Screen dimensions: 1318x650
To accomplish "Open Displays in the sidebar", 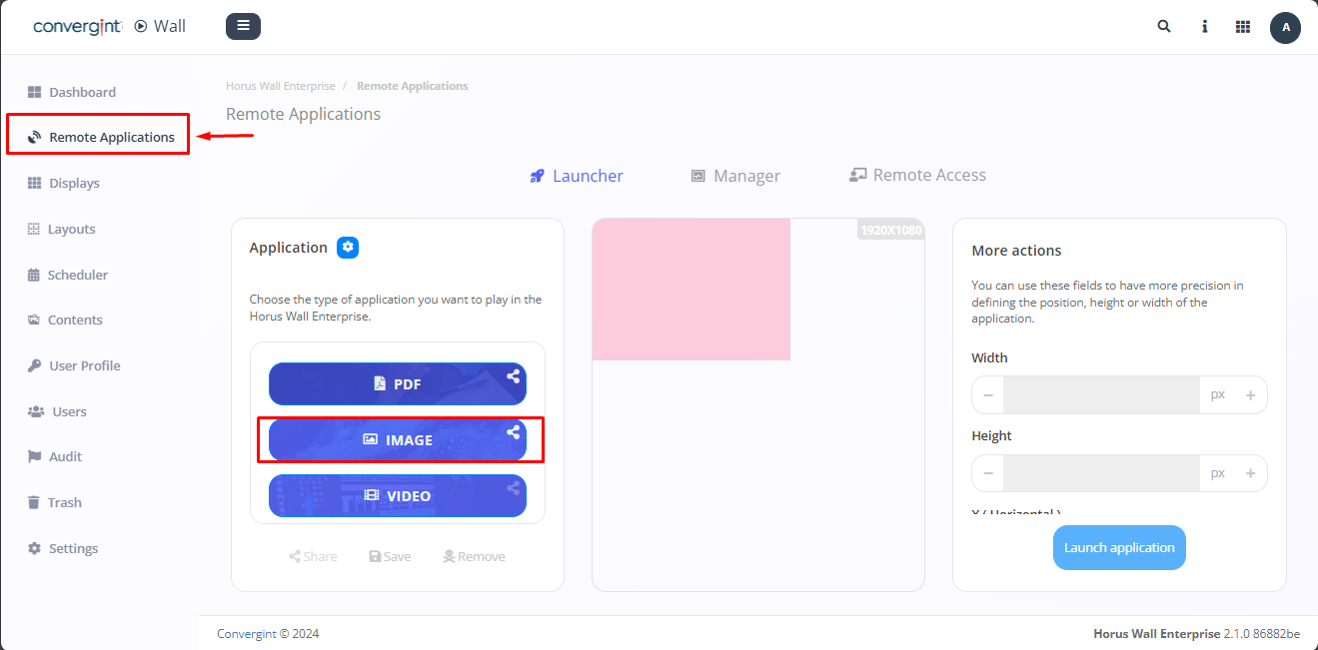I will (74, 184).
